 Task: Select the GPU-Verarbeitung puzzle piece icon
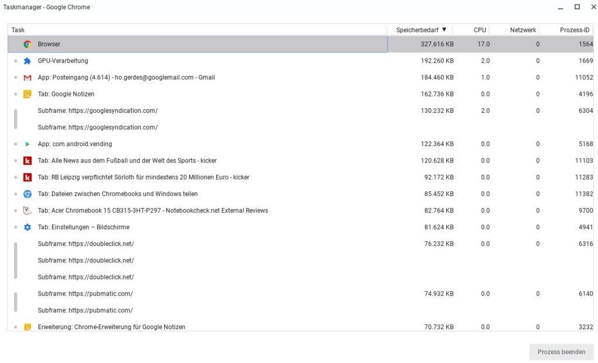click(x=27, y=61)
